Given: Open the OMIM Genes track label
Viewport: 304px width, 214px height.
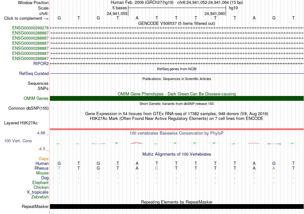Looking at the screenshot, I should (36, 98).
